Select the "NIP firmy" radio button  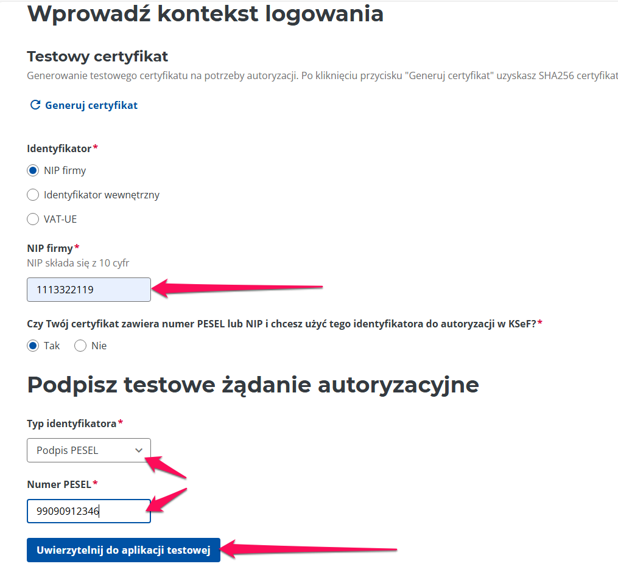coord(33,170)
